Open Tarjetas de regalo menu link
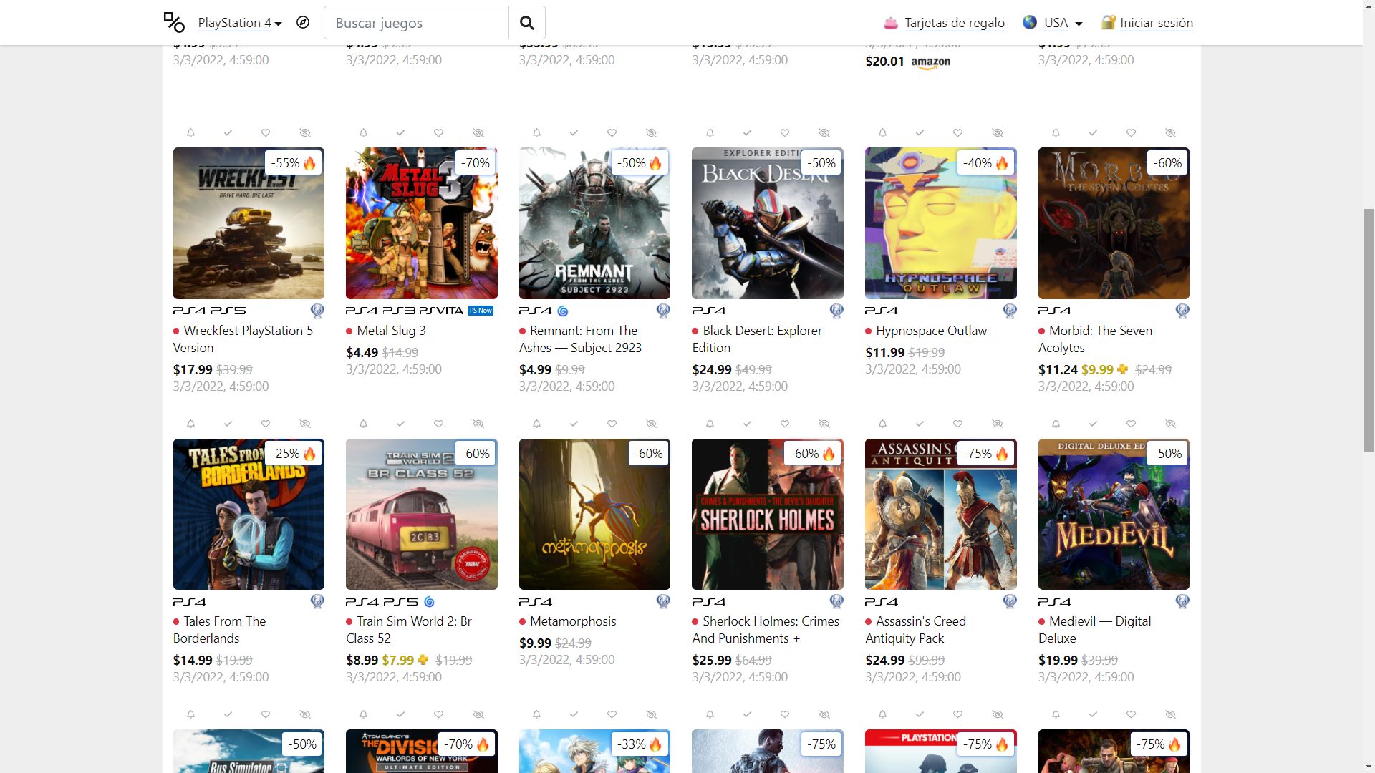The width and height of the screenshot is (1375, 773). (x=954, y=23)
